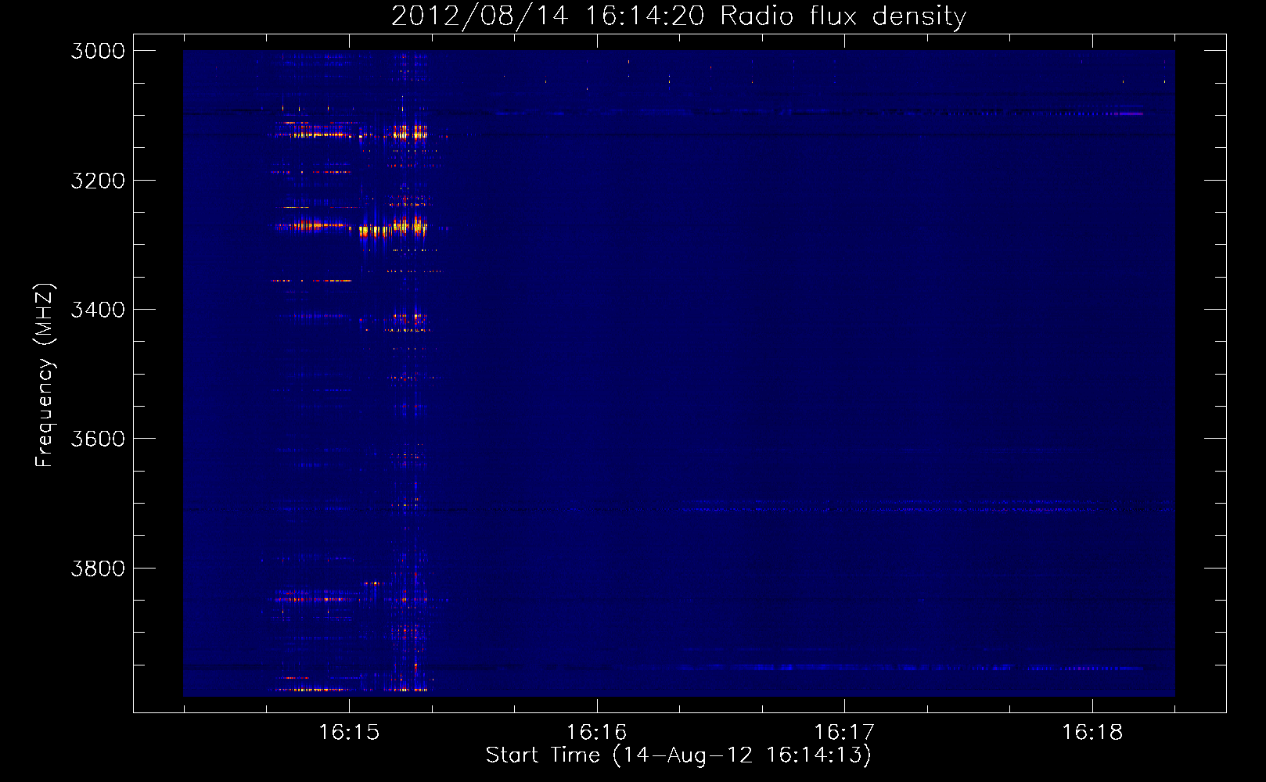
Task: Click the 3000 frequency tick label
Action: tap(98, 51)
